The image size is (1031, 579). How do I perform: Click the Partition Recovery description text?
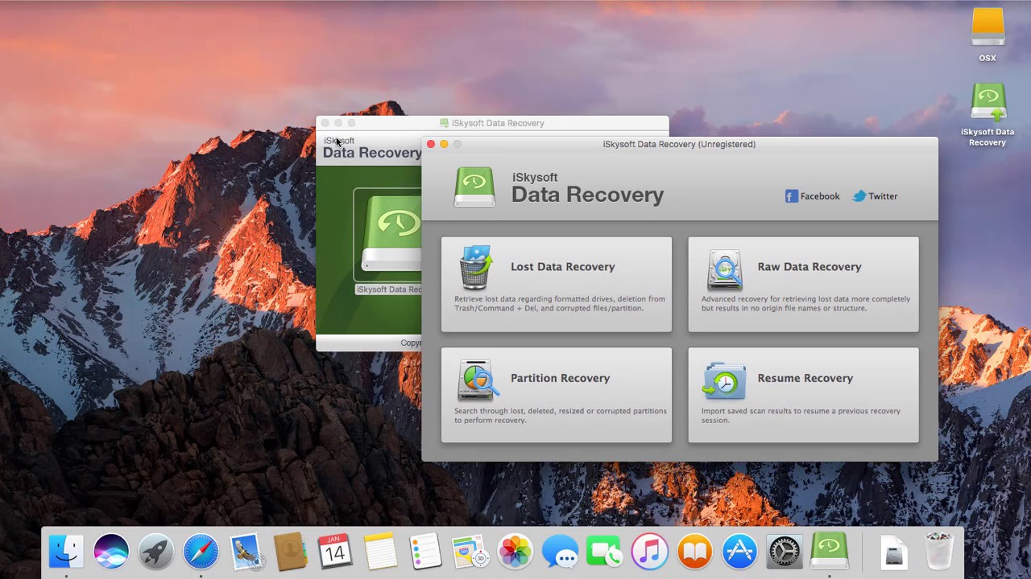coord(560,415)
